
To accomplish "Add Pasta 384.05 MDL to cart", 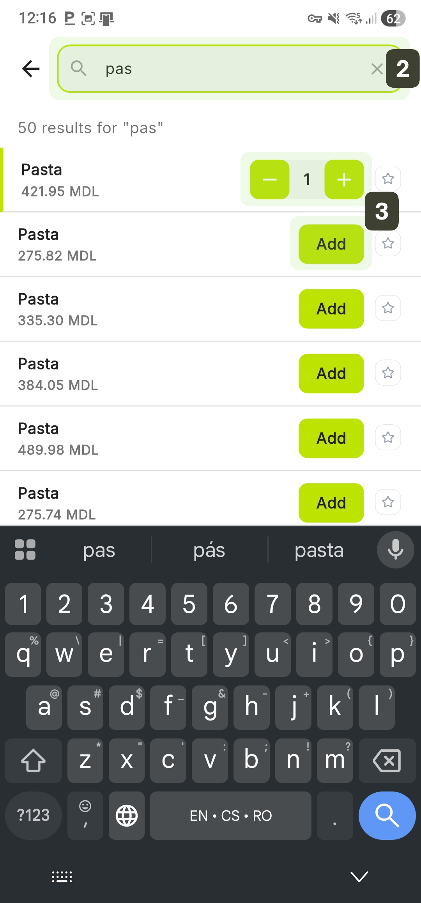I will tap(331, 374).
